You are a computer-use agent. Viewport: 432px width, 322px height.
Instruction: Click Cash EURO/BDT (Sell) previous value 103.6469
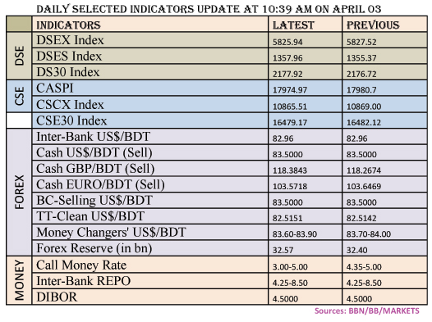[x=364, y=186]
